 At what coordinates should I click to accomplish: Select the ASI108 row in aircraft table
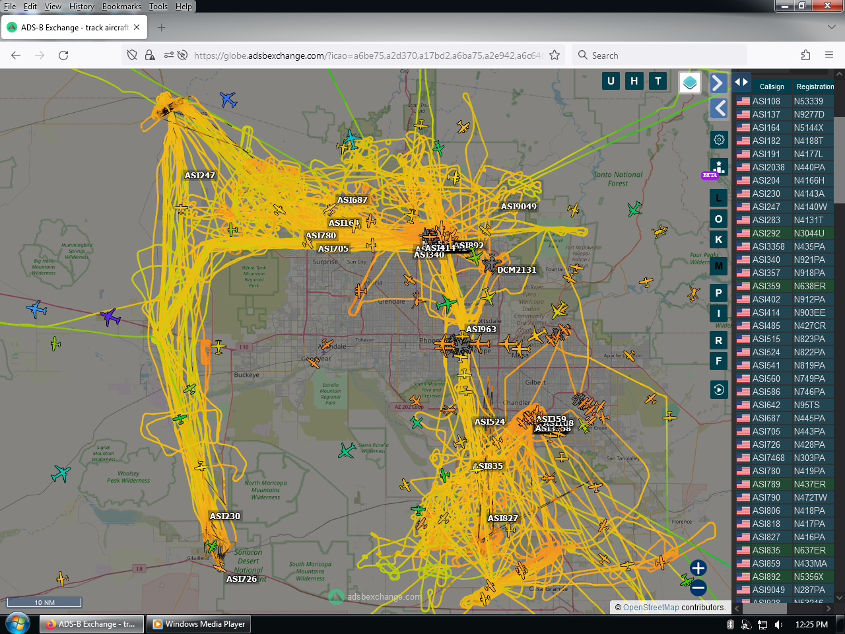tap(784, 101)
